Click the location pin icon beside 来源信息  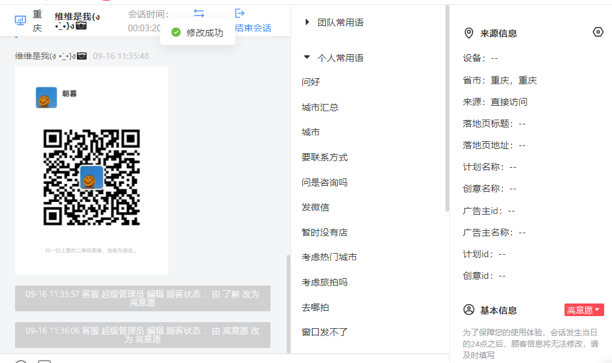(x=469, y=33)
